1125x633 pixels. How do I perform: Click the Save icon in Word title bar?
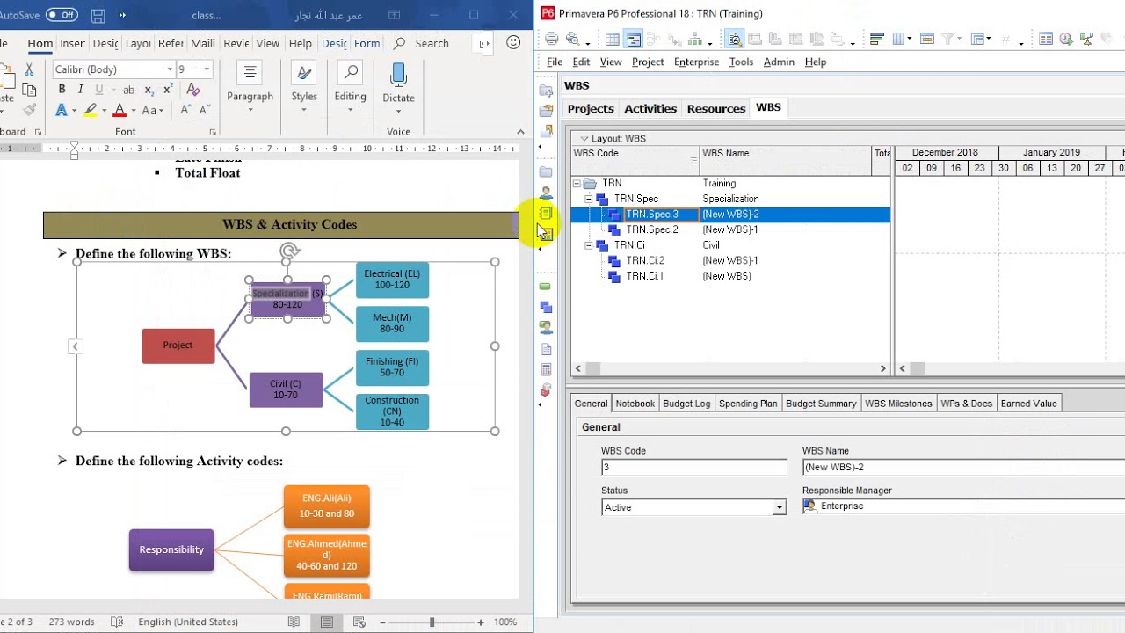98,15
